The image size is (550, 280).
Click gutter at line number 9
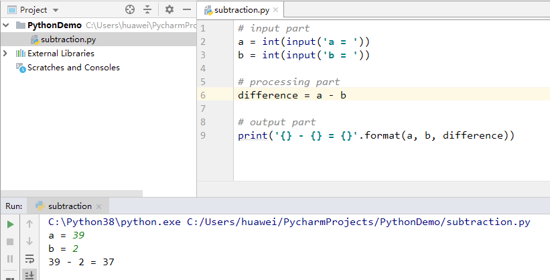point(203,135)
